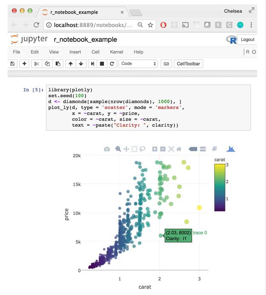This screenshot has width=266, height=295.
Task: Move selected cell up arrow
Action: [71, 64]
